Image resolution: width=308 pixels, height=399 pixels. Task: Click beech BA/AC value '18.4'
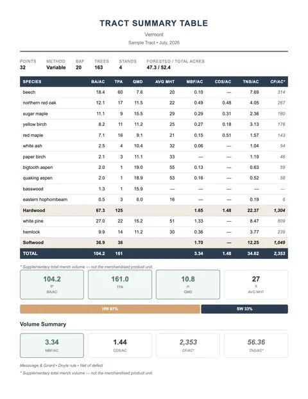(100, 92)
